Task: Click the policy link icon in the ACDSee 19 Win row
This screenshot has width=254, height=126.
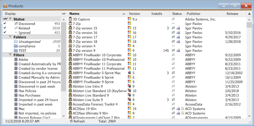Action: [x=178, y=109]
